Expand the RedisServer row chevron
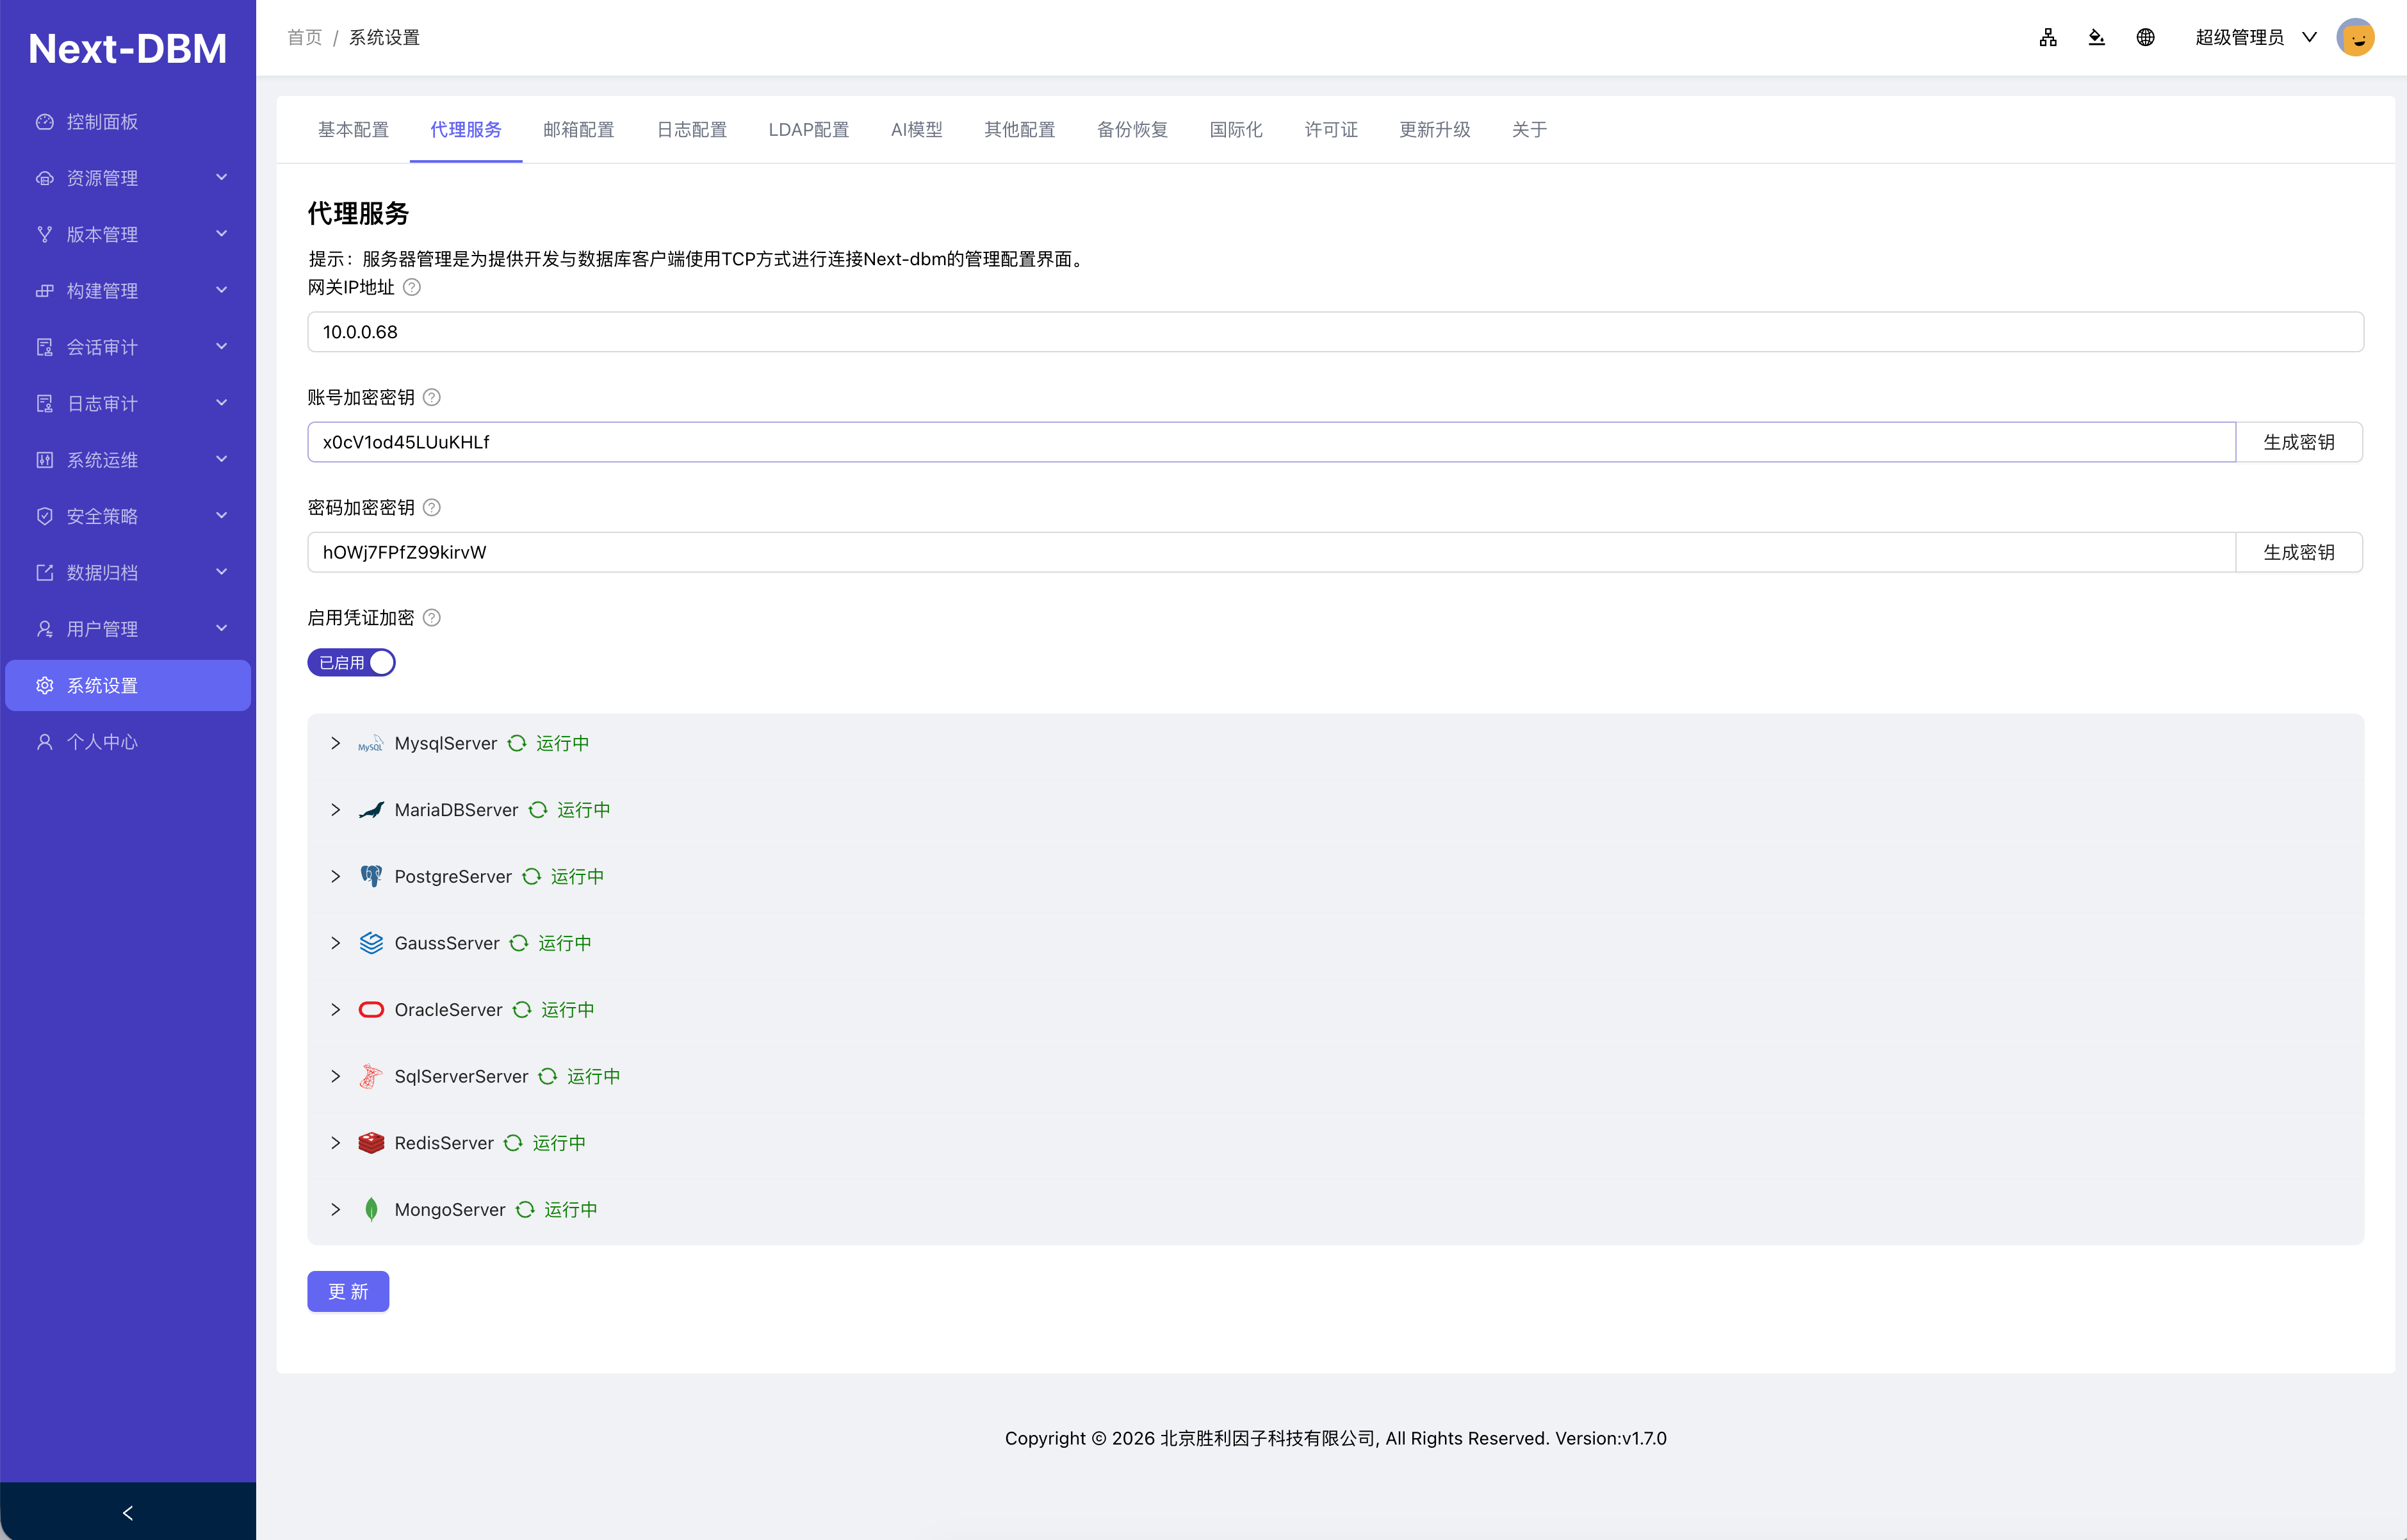This screenshot has width=2407, height=1540. (x=336, y=1143)
